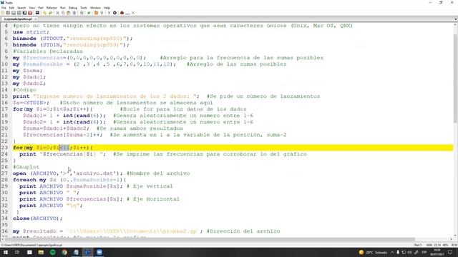Click the gray X icon ending the toolbar
Image resolution: width=458 pixels, height=257 pixels.
133,13
